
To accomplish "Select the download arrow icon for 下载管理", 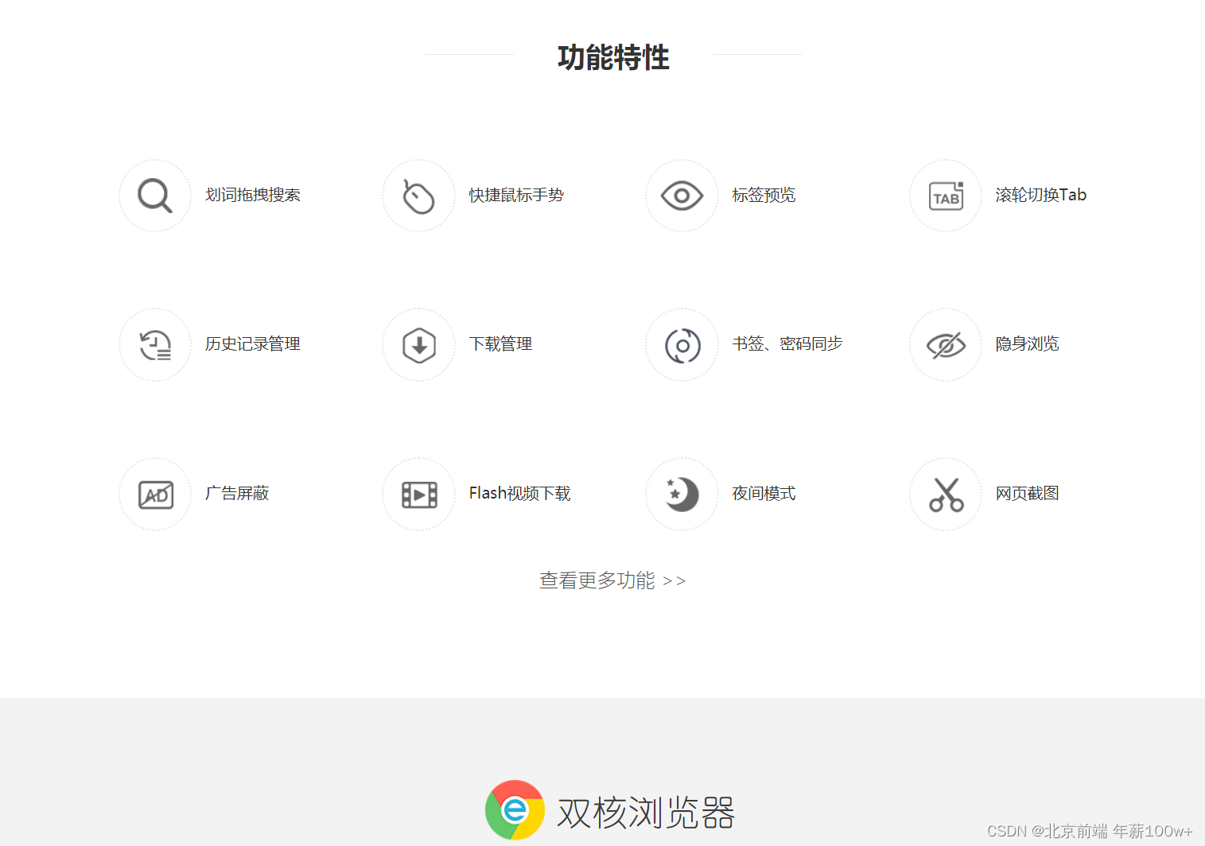I will pyautogui.click(x=418, y=344).
